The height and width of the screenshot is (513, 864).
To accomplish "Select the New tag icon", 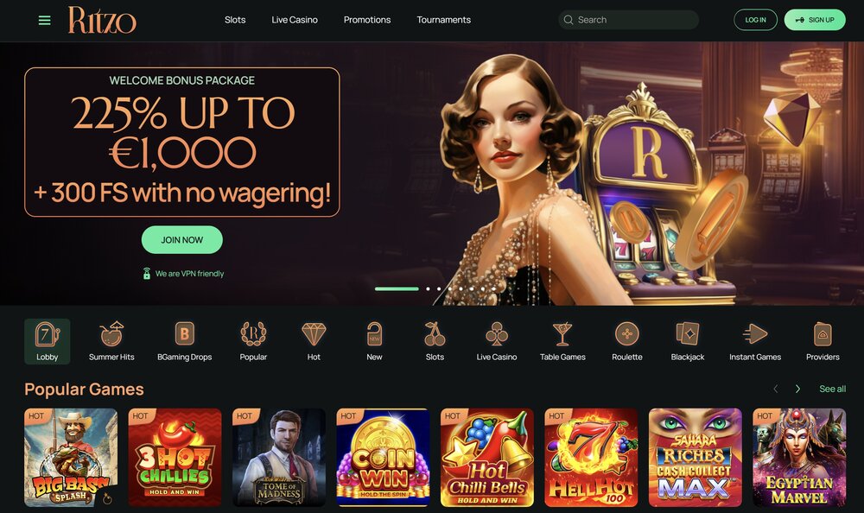I will pyautogui.click(x=374, y=333).
